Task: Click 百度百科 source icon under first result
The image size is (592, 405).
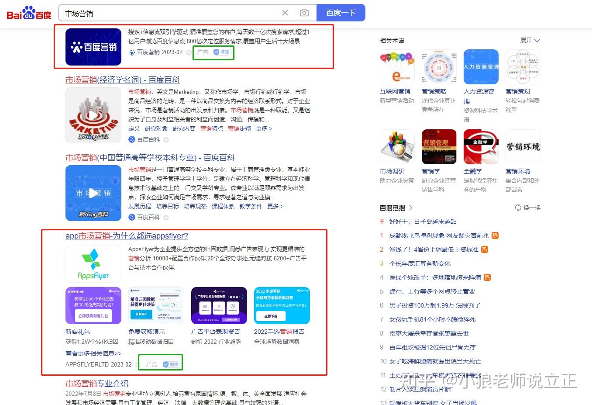Action: [x=132, y=139]
